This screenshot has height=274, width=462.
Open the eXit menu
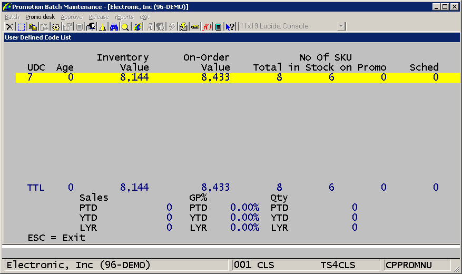[144, 17]
